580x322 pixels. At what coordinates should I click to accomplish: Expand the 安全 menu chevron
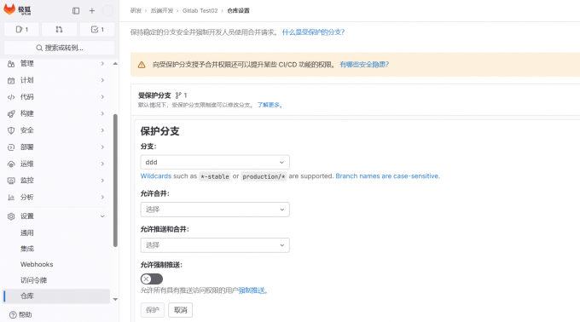click(x=102, y=130)
